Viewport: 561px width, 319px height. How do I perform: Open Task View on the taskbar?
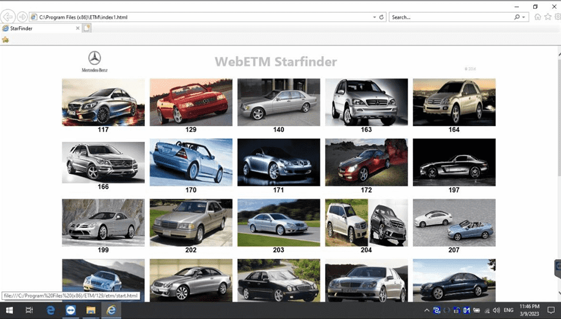(x=29, y=310)
